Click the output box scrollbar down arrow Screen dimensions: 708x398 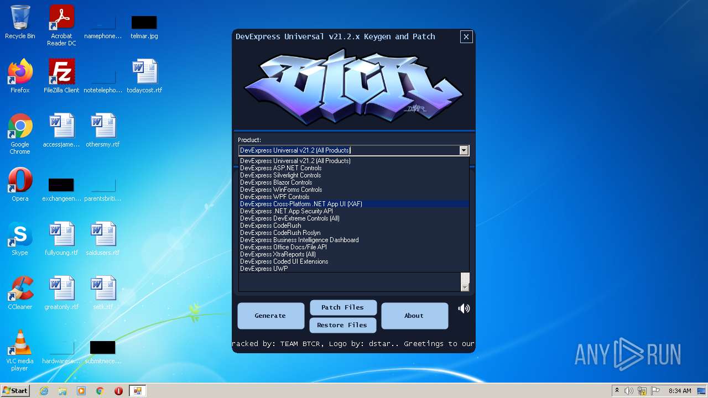(x=465, y=287)
